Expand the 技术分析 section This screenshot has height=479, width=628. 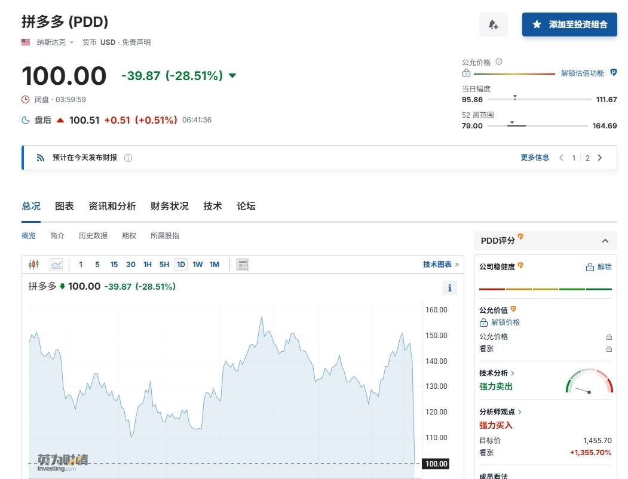coord(497,373)
